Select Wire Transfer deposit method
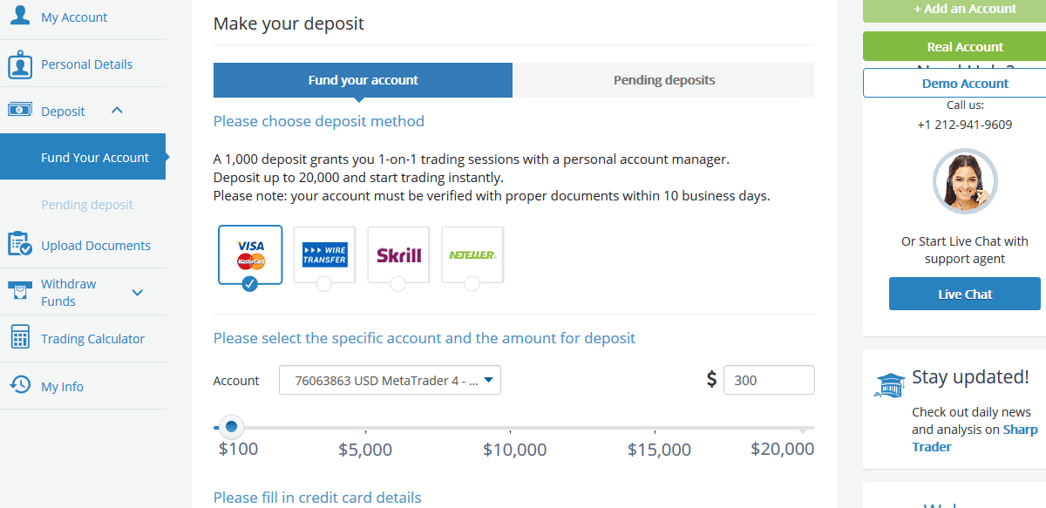 pos(324,255)
